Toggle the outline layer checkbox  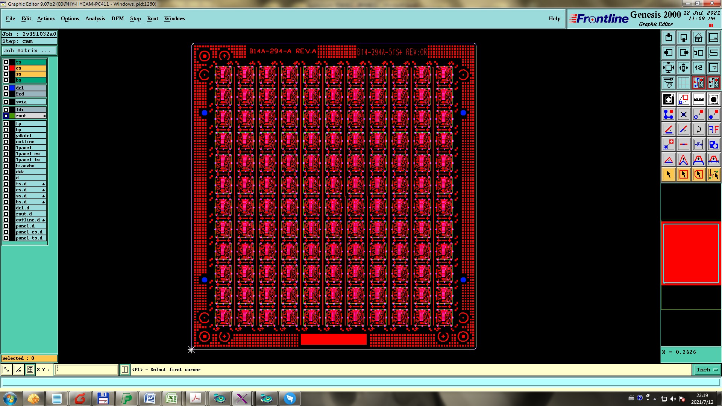[x=6, y=142]
